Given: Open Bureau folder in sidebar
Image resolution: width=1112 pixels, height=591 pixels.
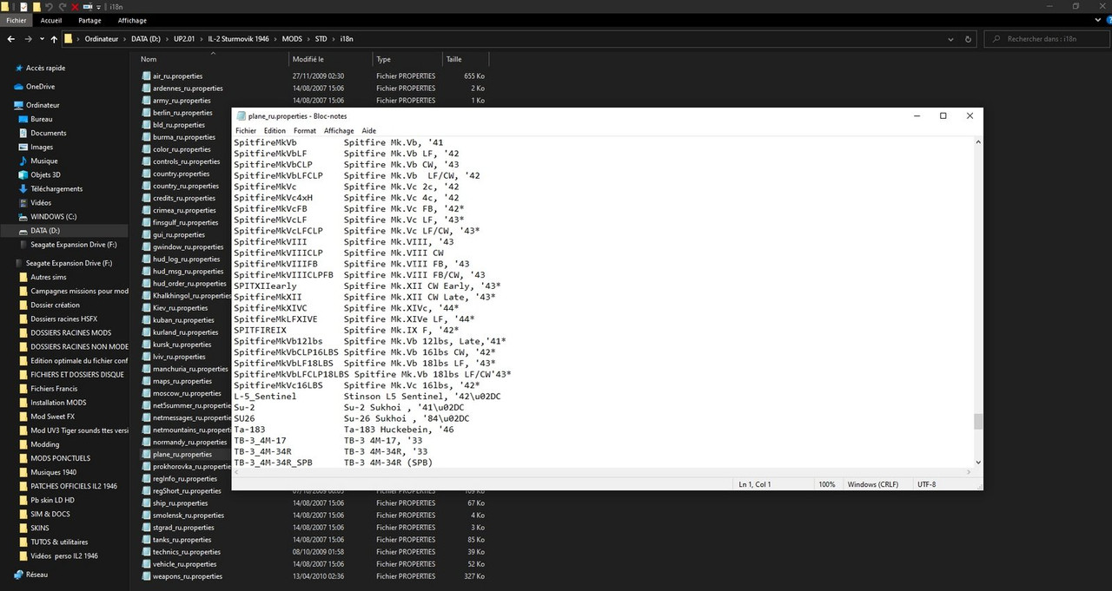Looking at the screenshot, I should coord(41,119).
